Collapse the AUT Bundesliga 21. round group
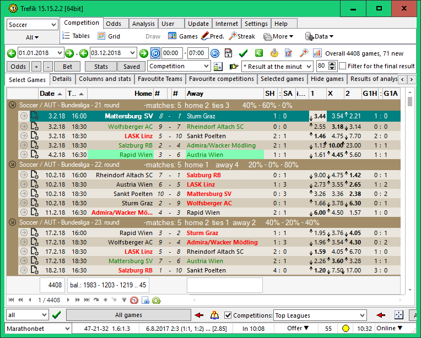Viewport: 421px width, 338px height. pos(12,105)
